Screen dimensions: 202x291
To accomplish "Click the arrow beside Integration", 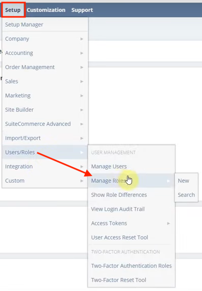I will (x=82, y=167).
